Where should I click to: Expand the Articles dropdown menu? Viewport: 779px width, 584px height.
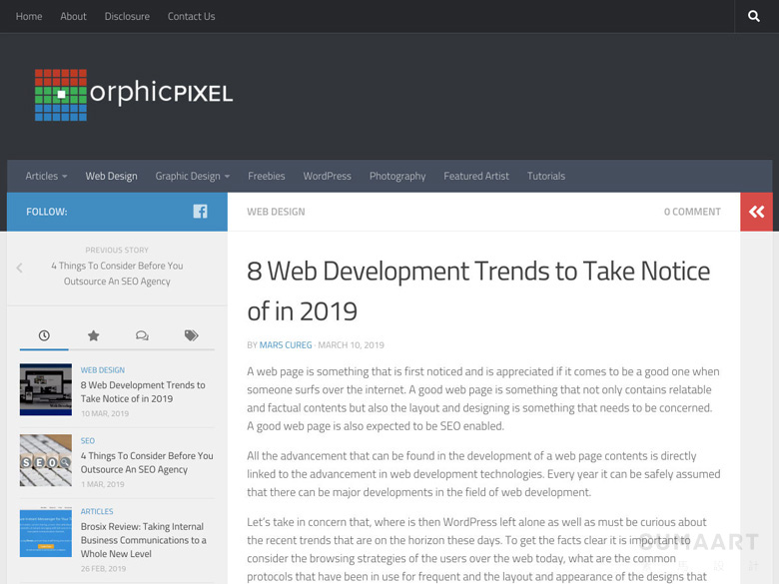click(x=46, y=177)
